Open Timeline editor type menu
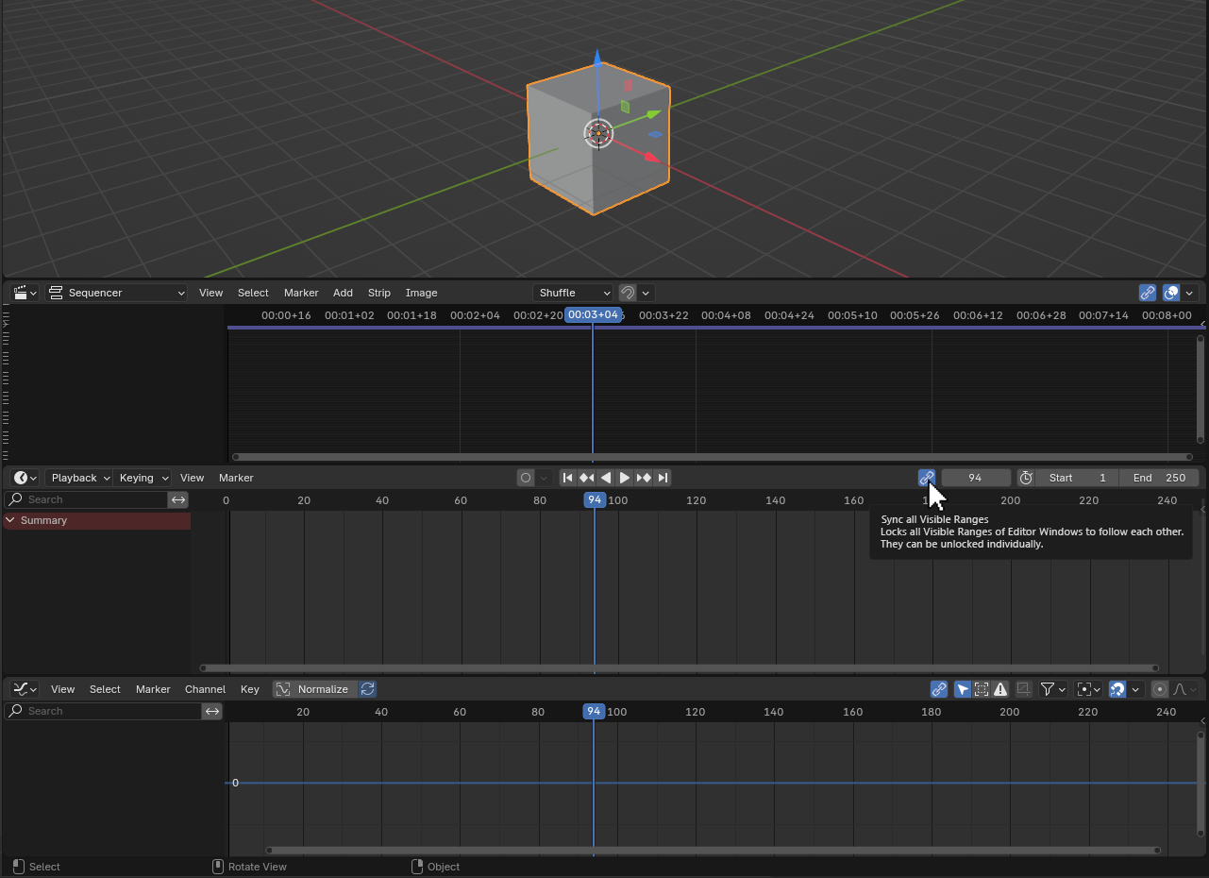The width and height of the screenshot is (1209, 878). point(25,478)
